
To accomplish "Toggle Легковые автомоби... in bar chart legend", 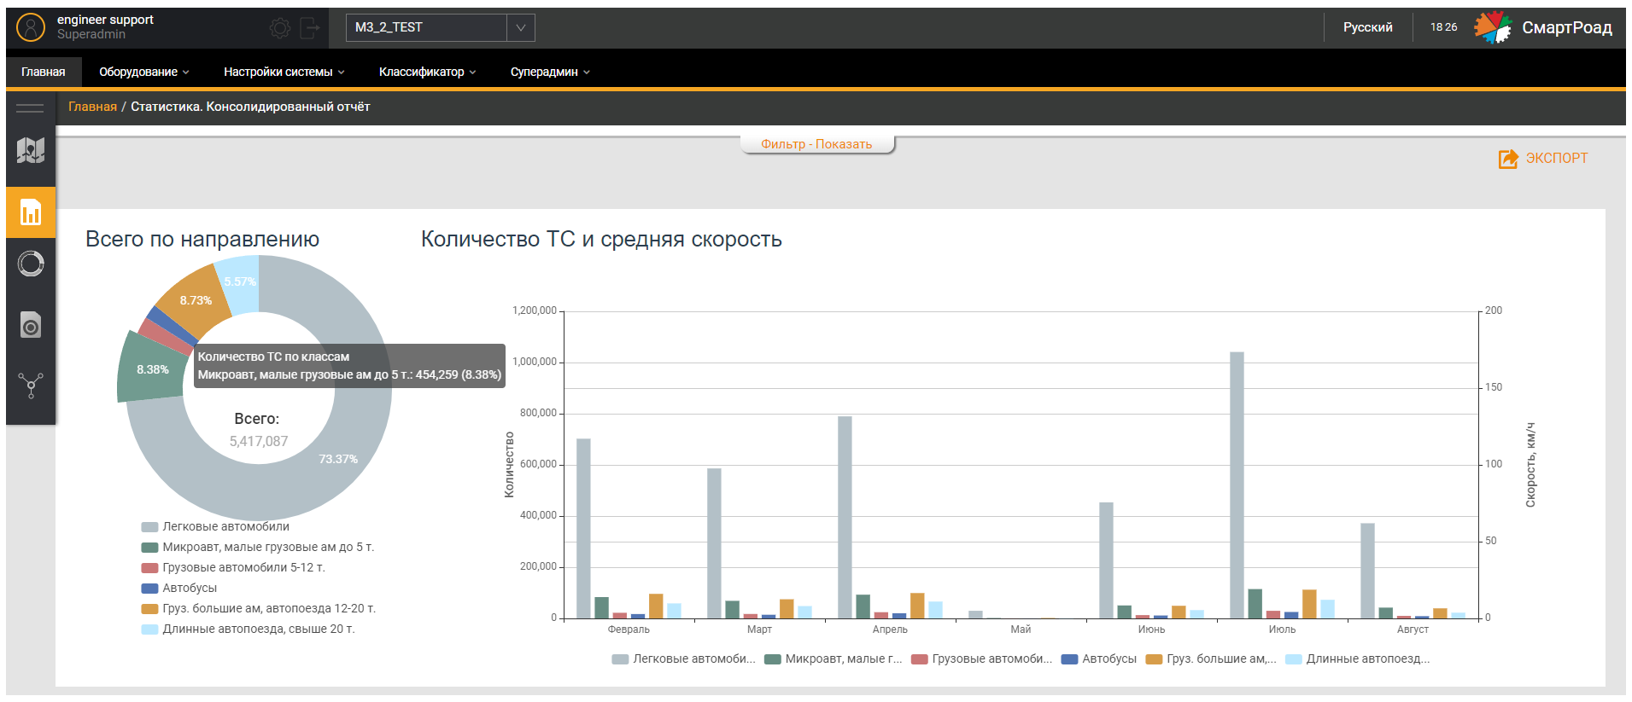I will point(684,659).
